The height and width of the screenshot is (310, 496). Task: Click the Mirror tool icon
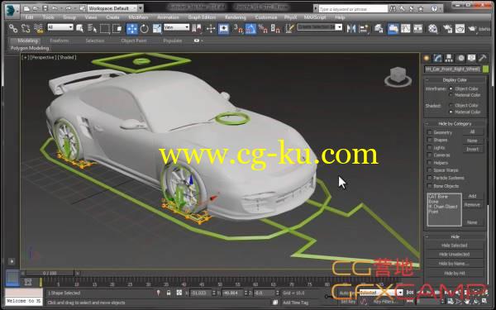[x=351, y=29]
